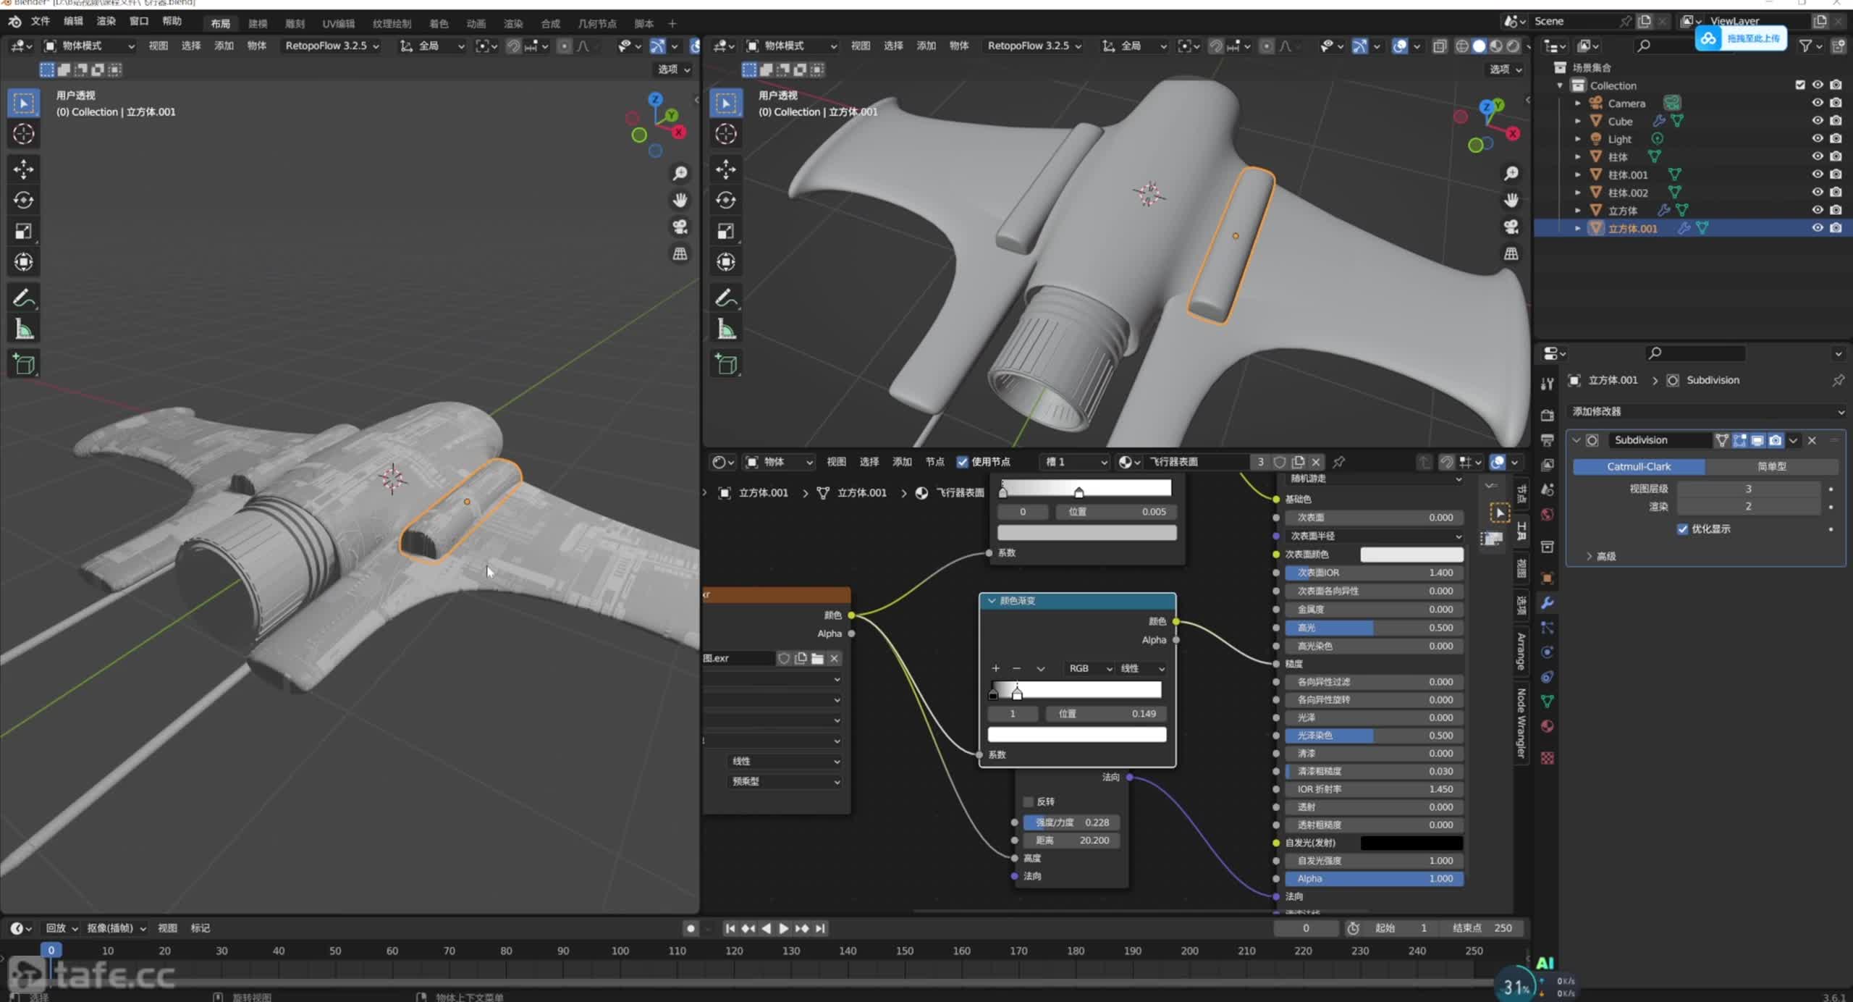Click 视图层级 viewport levels field
Image resolution: width=1853 pixels, height=1002 pixels.
(x=1748, y=489)
